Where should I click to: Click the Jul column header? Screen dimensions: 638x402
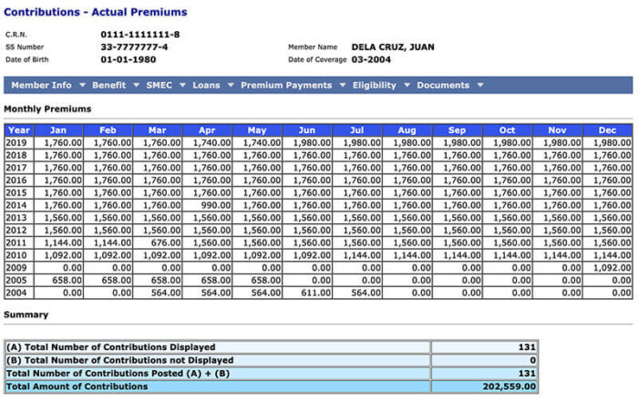(357, 130)
